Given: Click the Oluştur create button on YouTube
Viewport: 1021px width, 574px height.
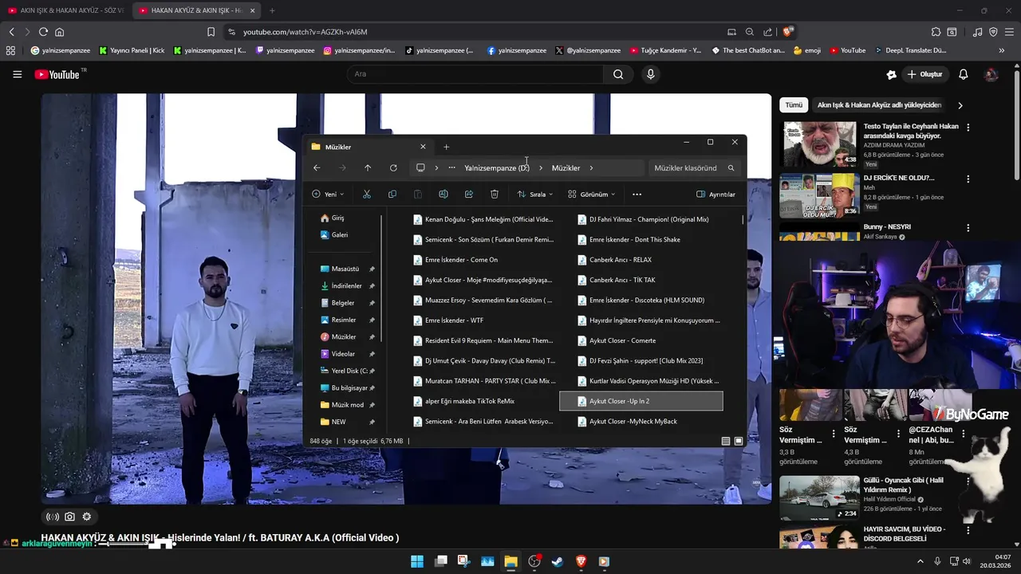Looking at the screenshot, I should [924, 74].
